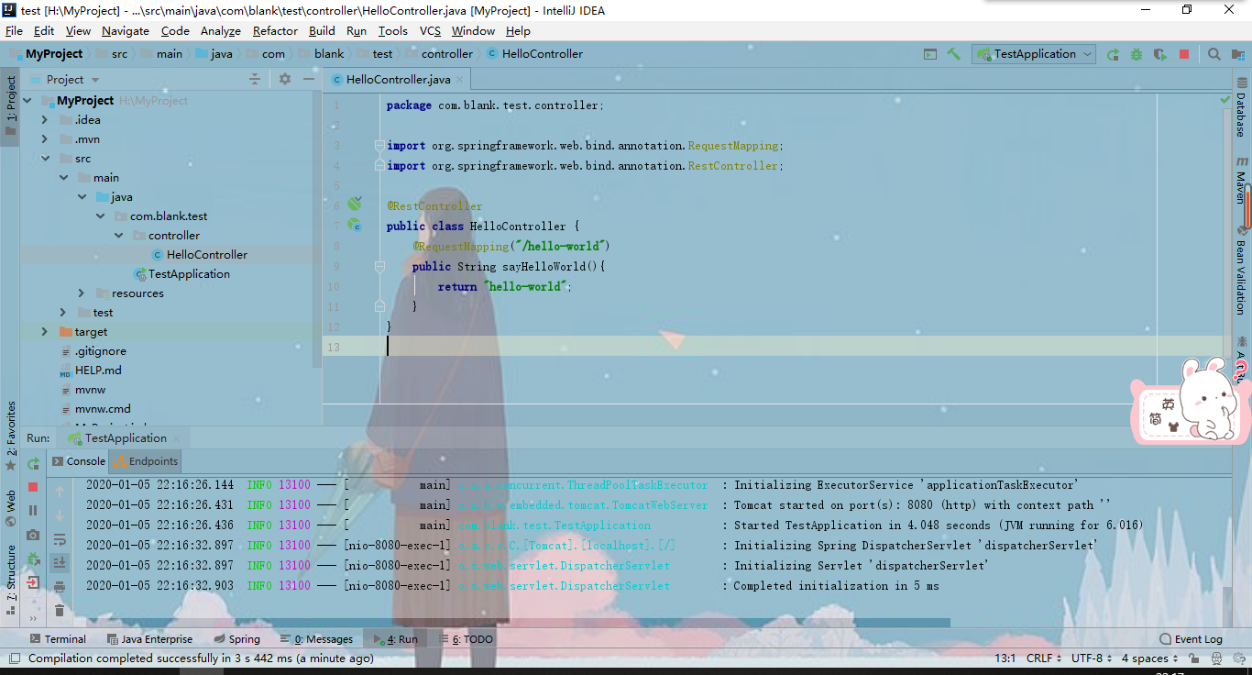Change the UTF-8 file encoding

pos(1093,658)
